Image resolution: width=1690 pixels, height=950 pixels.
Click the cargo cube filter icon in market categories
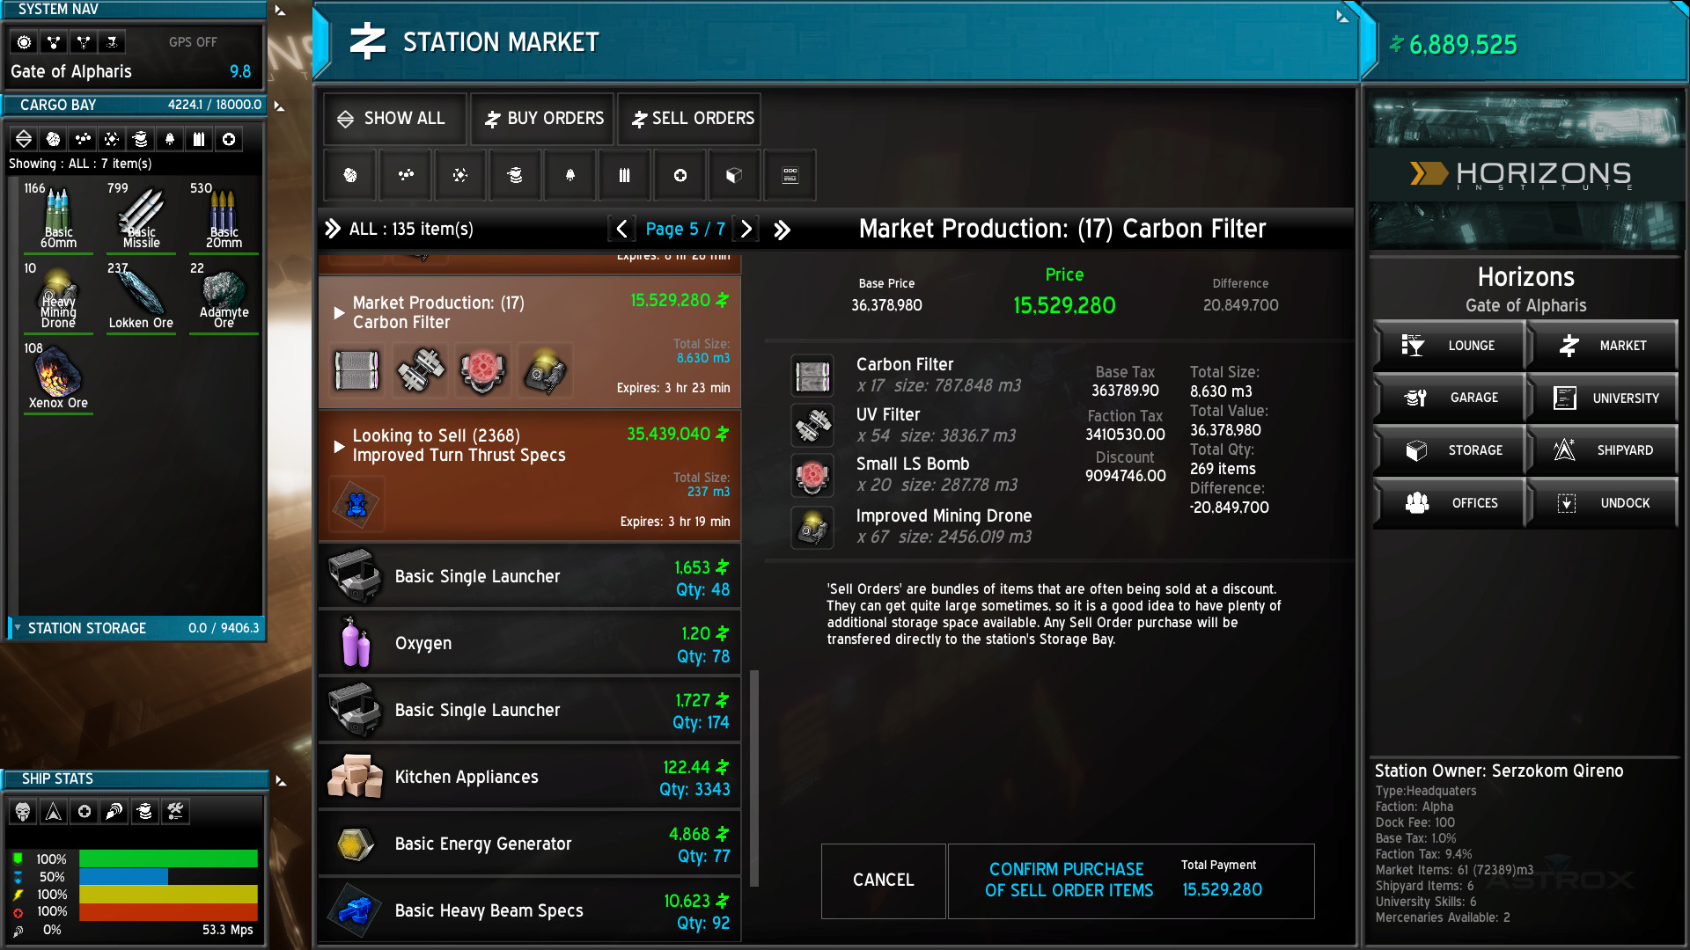point(733,175)
